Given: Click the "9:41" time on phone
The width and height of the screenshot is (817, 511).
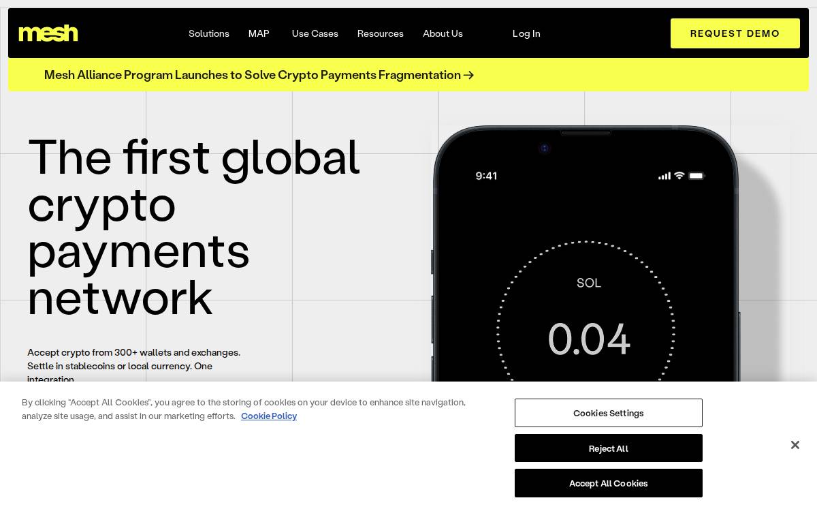Looking at the screenshot, I should pyautogui.click(x=486, y=176).
